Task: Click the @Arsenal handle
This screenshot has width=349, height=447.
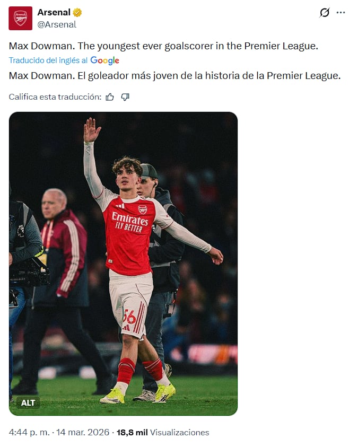Action: [x=57, y=24]
